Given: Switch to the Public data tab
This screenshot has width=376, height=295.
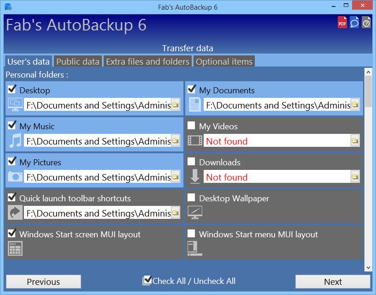Looking at the screenshot, I should click(78, 61).
